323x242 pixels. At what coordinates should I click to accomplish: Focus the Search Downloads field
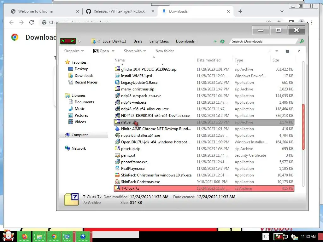click(x=264, y=41)
